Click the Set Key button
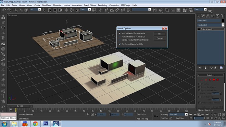 tap(164, 118)
